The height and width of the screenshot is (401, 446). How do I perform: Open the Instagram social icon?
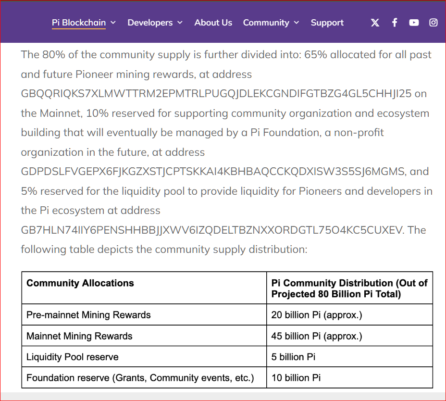tap(433, 23)
